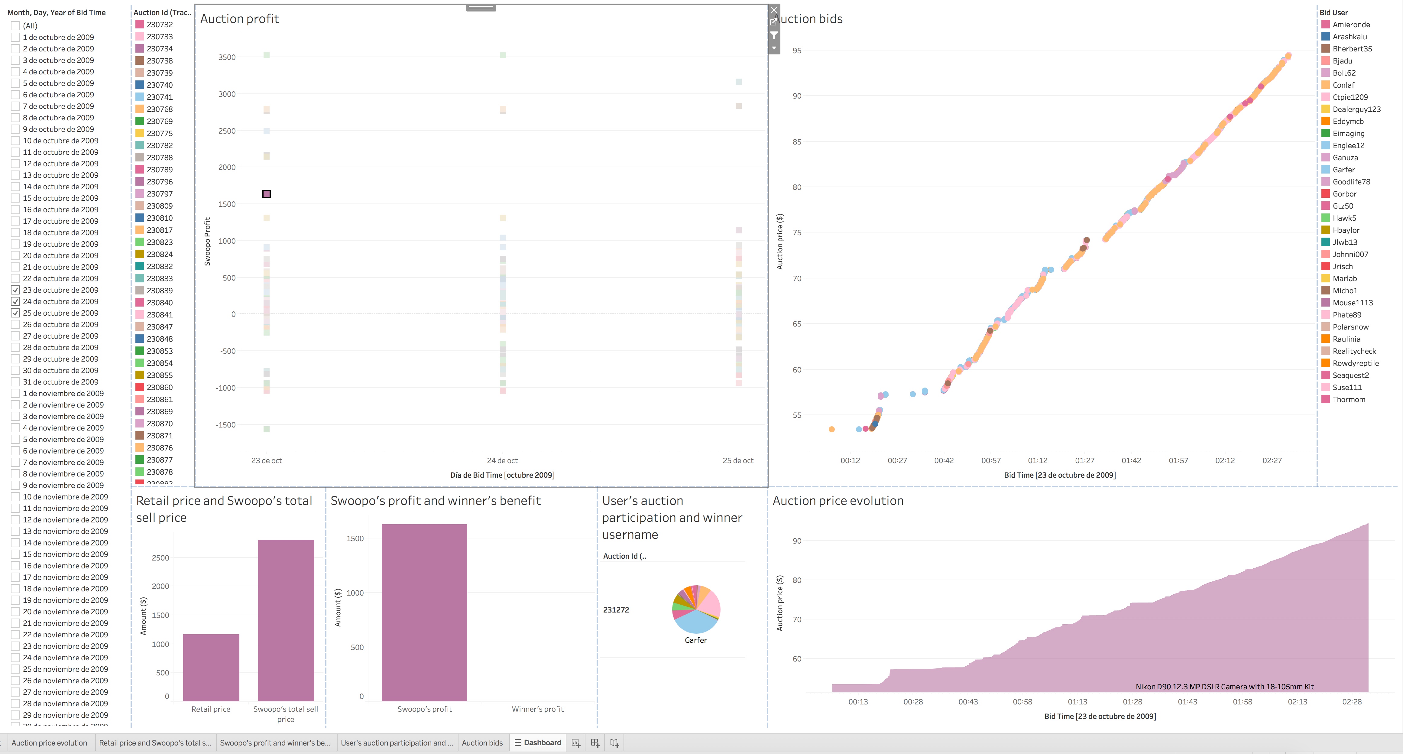Screen dimensions: 1403x754
Task: Remove Auction profit sheet with X icon
Action: click(773, 10)
